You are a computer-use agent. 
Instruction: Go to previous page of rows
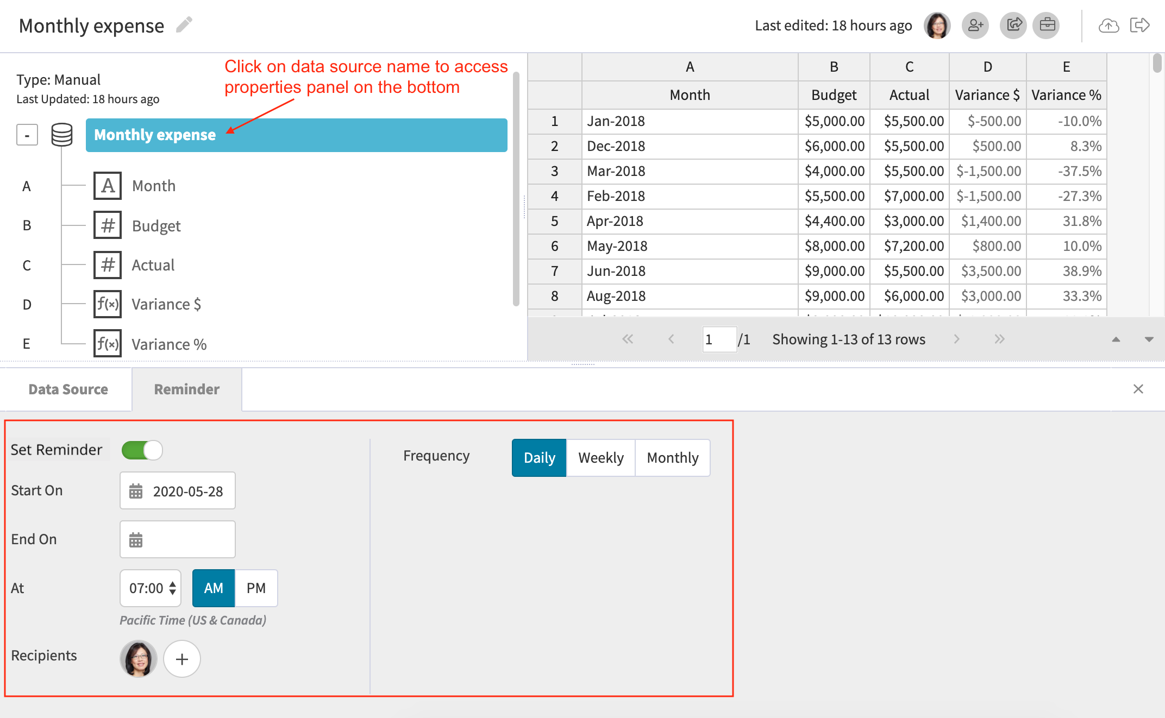tap(672, 339)
